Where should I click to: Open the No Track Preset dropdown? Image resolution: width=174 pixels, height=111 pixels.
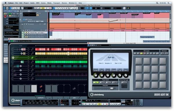click(11, 37)
